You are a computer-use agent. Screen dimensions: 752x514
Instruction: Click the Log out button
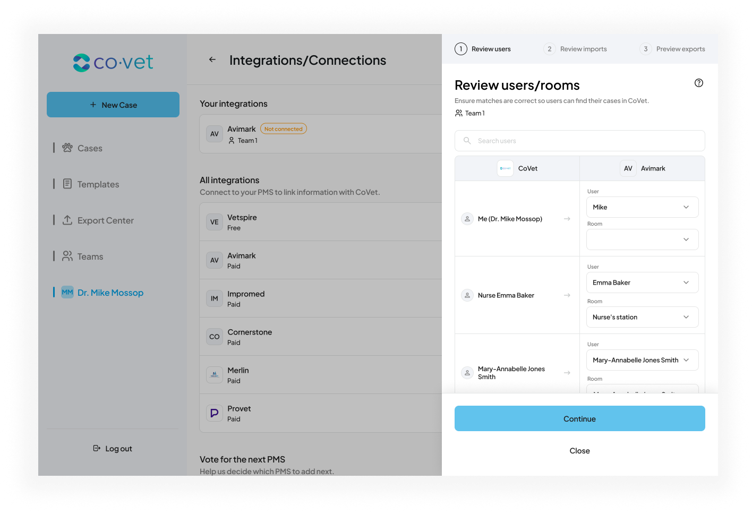[x=113, y=449]
